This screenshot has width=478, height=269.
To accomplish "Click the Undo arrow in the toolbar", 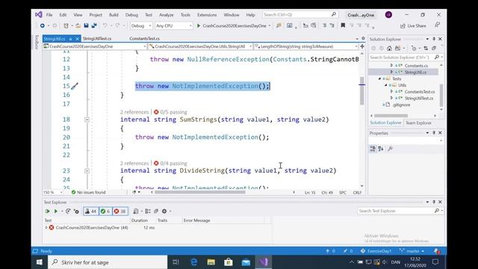I will 105,26.
